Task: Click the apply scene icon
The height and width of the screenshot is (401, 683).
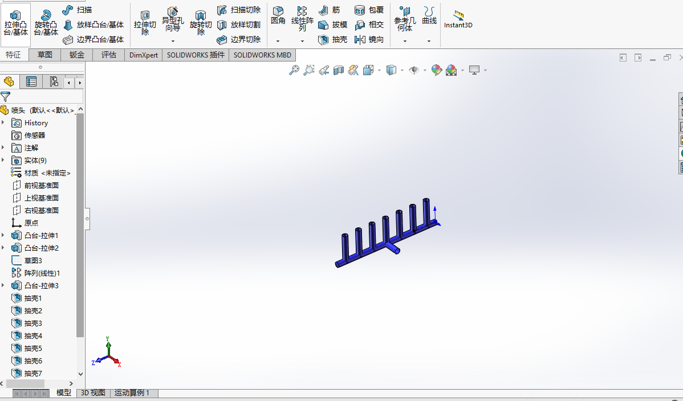Action: [x=452, y=70]
